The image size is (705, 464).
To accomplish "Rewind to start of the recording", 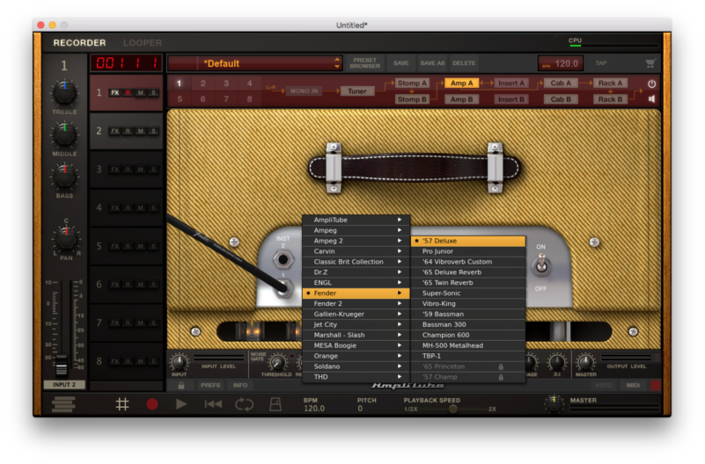I will pyautogui.click(x=213, y=404).
